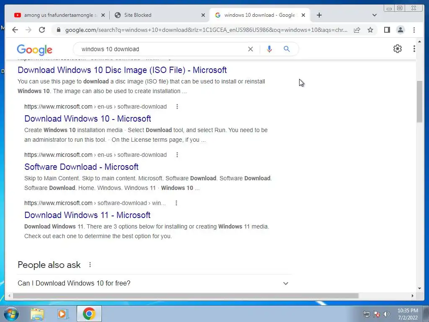
Task: Open the volume speaker tray icon
Action: [387, 314]
